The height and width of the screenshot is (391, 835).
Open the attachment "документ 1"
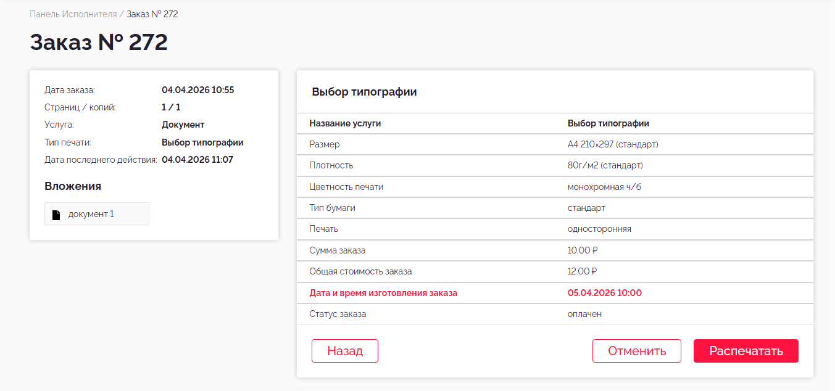pyautogui.click(x=91, y=214)
